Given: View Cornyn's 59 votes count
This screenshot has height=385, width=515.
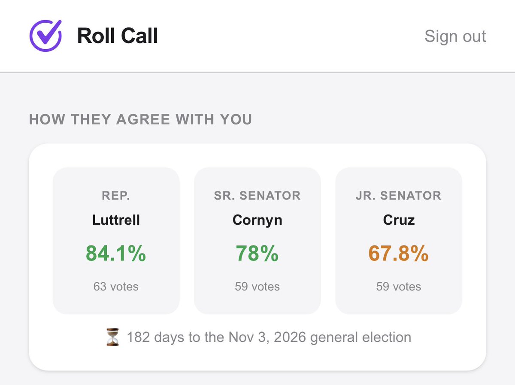Looking at the screenshot, I should tap(257, 287).
